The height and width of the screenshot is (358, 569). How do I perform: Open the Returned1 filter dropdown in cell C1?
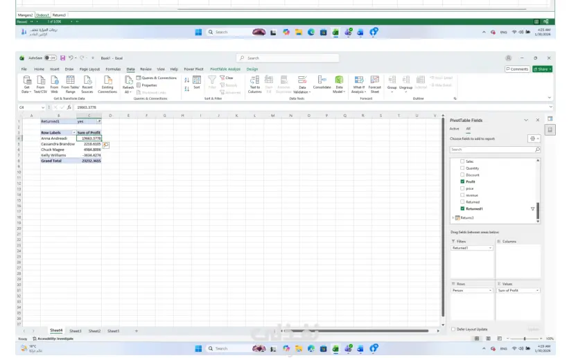click(x=98, y=121)
